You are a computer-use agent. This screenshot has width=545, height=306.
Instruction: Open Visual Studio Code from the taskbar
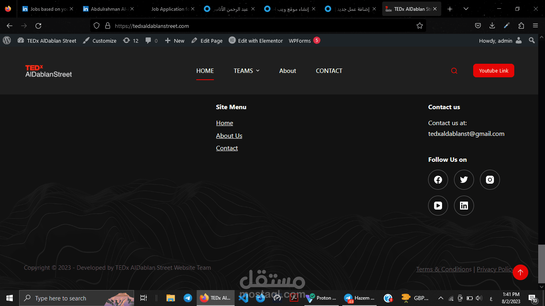(x=243, y=298)
